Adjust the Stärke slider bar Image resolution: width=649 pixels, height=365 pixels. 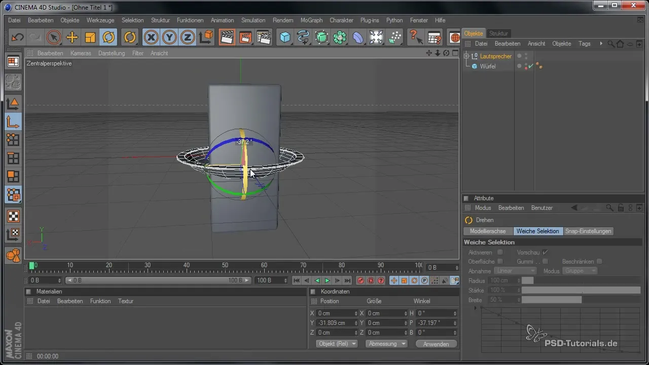coord(581,290)
